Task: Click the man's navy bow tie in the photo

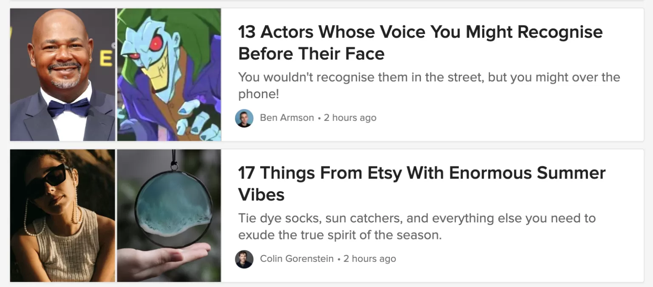Action: pos(68,108)
